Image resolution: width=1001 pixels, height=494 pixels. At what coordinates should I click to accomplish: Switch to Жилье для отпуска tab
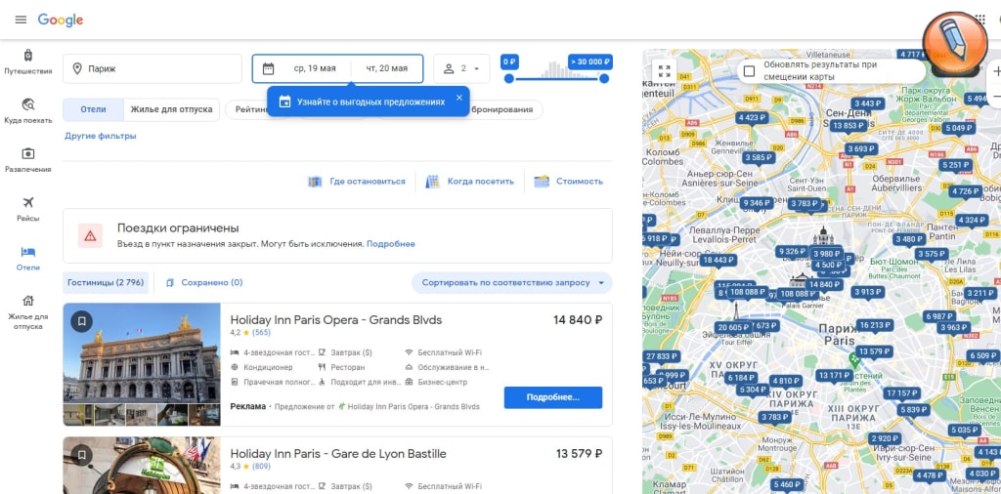172,109
